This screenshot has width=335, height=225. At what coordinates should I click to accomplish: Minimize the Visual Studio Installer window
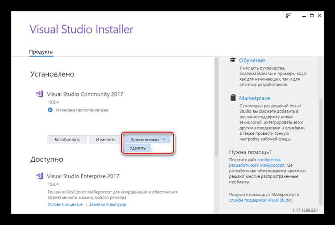(x=304, y=16)
